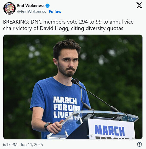Click the speaker's dark styled hair
Viewport: 146px width, 149px height.
pyautogui.click(x=67, y=47)
